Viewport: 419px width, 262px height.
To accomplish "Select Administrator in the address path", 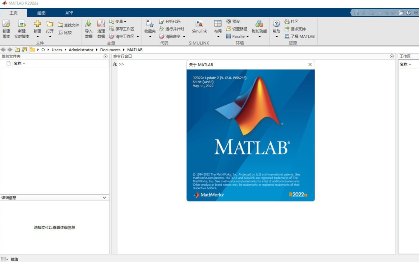I will tap(81, 50).
